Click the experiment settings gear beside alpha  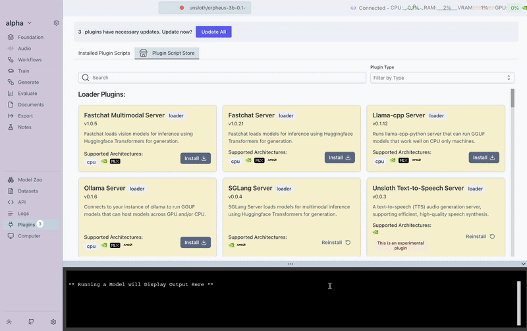point(57,23)
